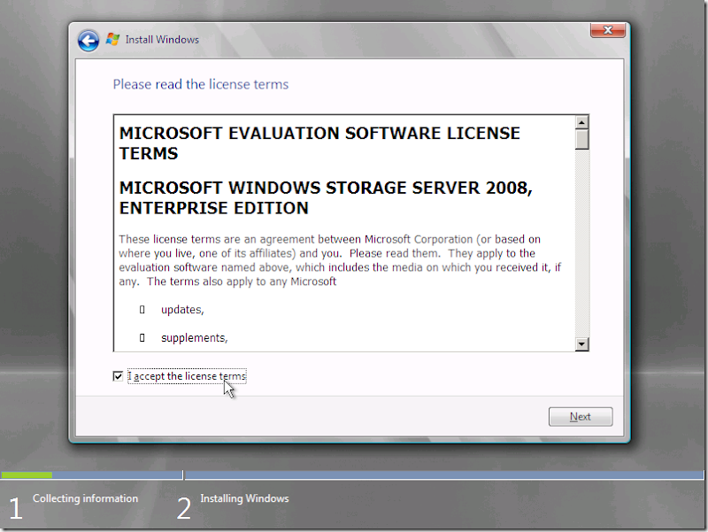Click the step 2 numeral indicator

point(183,508)
